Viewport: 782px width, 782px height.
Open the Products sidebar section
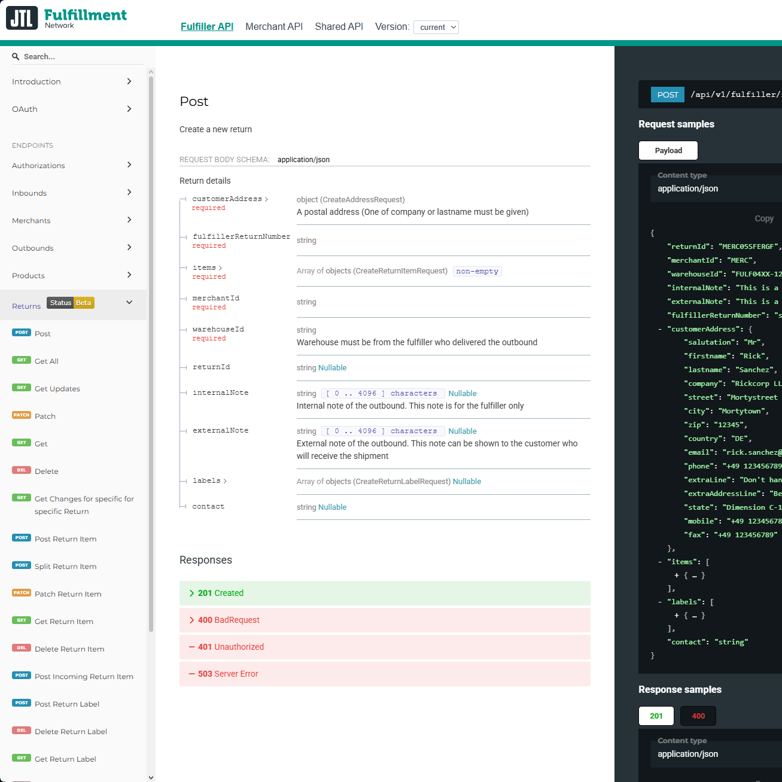[73, 275]
